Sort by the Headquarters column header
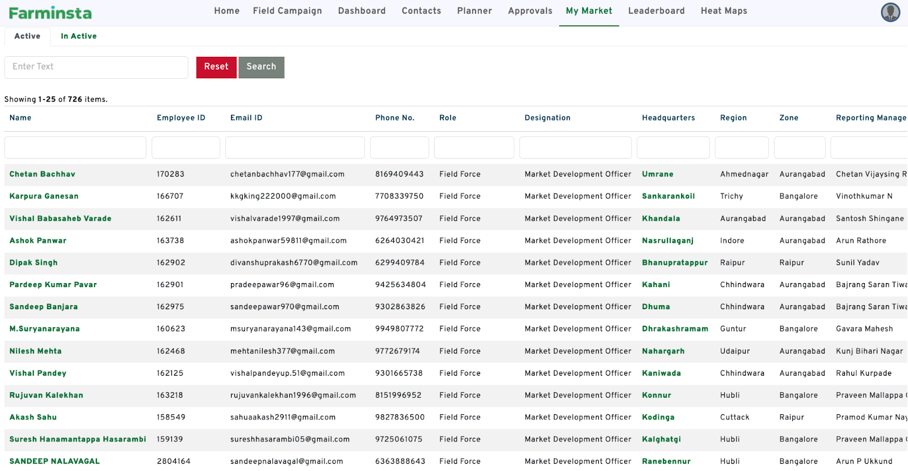 pyautogui.click(x=668, y=118)
